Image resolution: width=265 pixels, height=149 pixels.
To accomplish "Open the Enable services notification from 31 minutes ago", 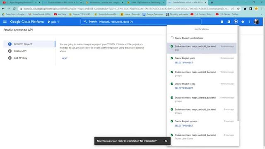I will pos(202,99).
